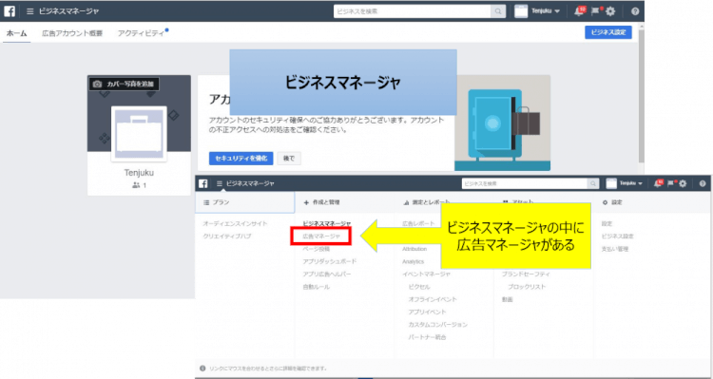The image size is (713, 379).
Task: Open ブロックリスト link
Action: [x=527, y=287]
